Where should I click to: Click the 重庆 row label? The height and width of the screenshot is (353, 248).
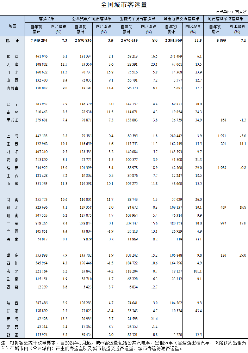12,256
